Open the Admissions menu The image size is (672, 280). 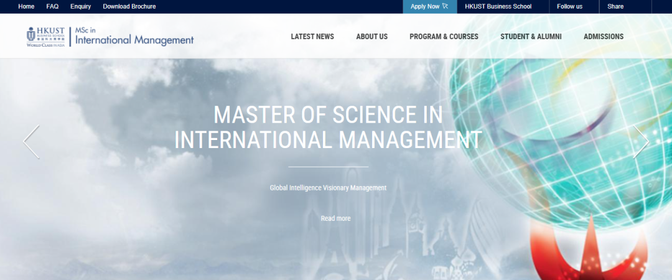click(x=604, y=37)
